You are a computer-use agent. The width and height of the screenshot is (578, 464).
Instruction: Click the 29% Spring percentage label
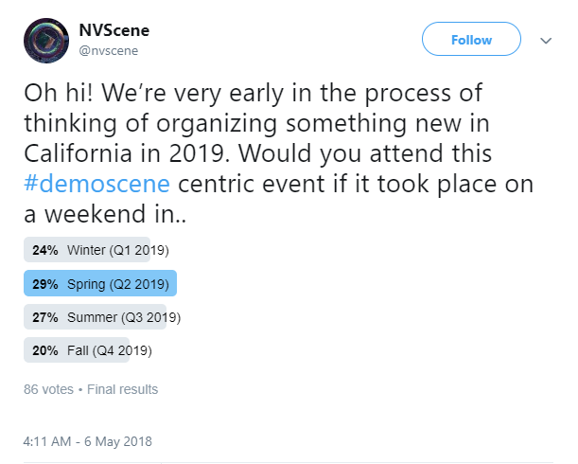(x=47, y=284)
